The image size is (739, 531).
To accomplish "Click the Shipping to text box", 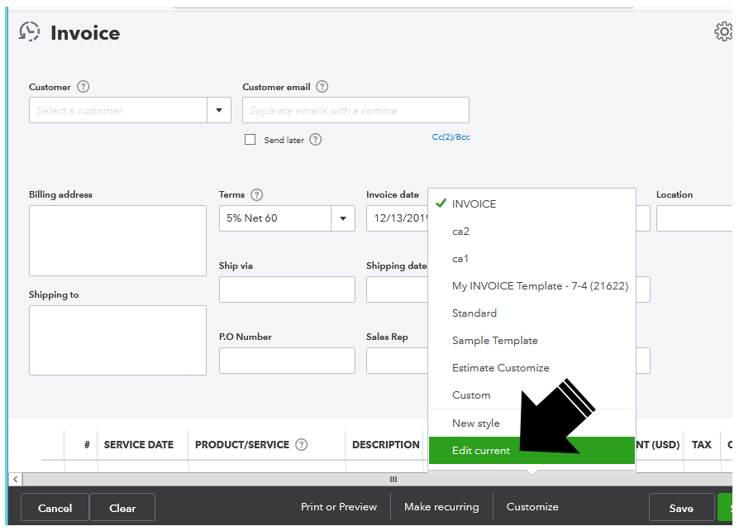I will [x=118, y=341].
